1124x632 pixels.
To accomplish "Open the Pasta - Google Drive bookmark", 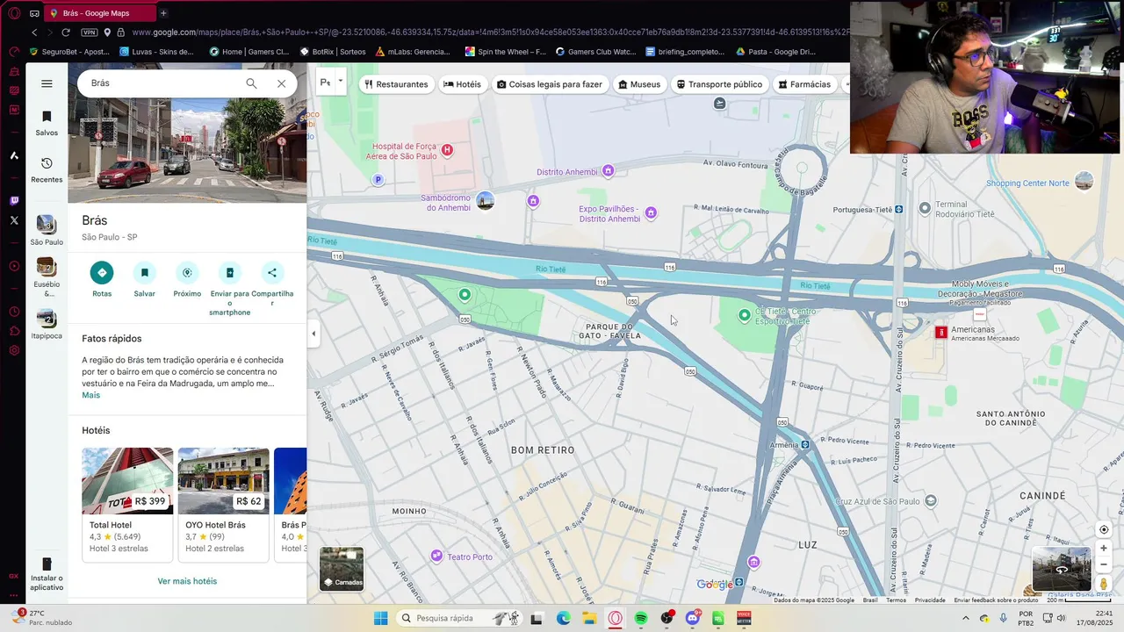I will (776, 52).
